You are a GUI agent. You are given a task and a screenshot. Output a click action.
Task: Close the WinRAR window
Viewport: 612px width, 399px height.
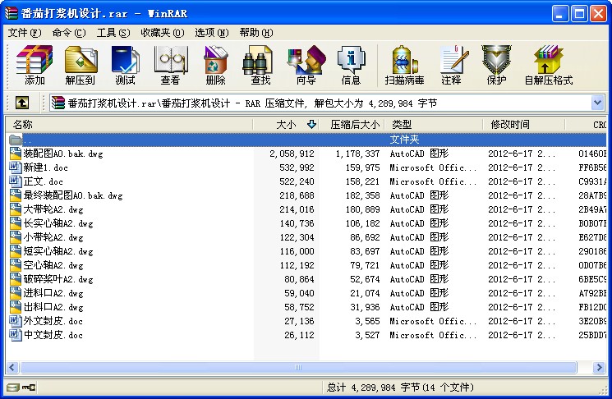click(598, 14)
